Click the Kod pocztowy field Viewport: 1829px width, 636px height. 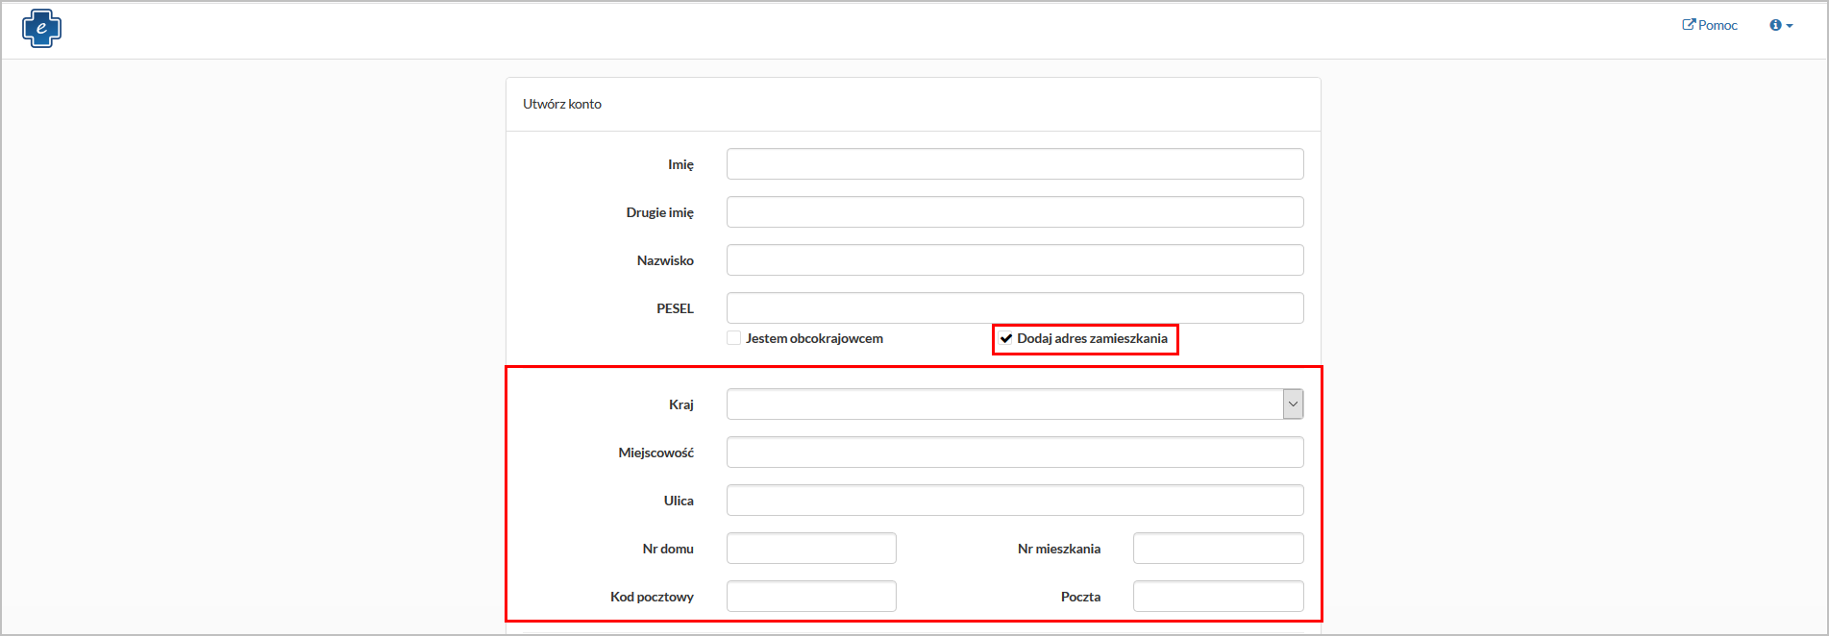click(x=811, y=597)
